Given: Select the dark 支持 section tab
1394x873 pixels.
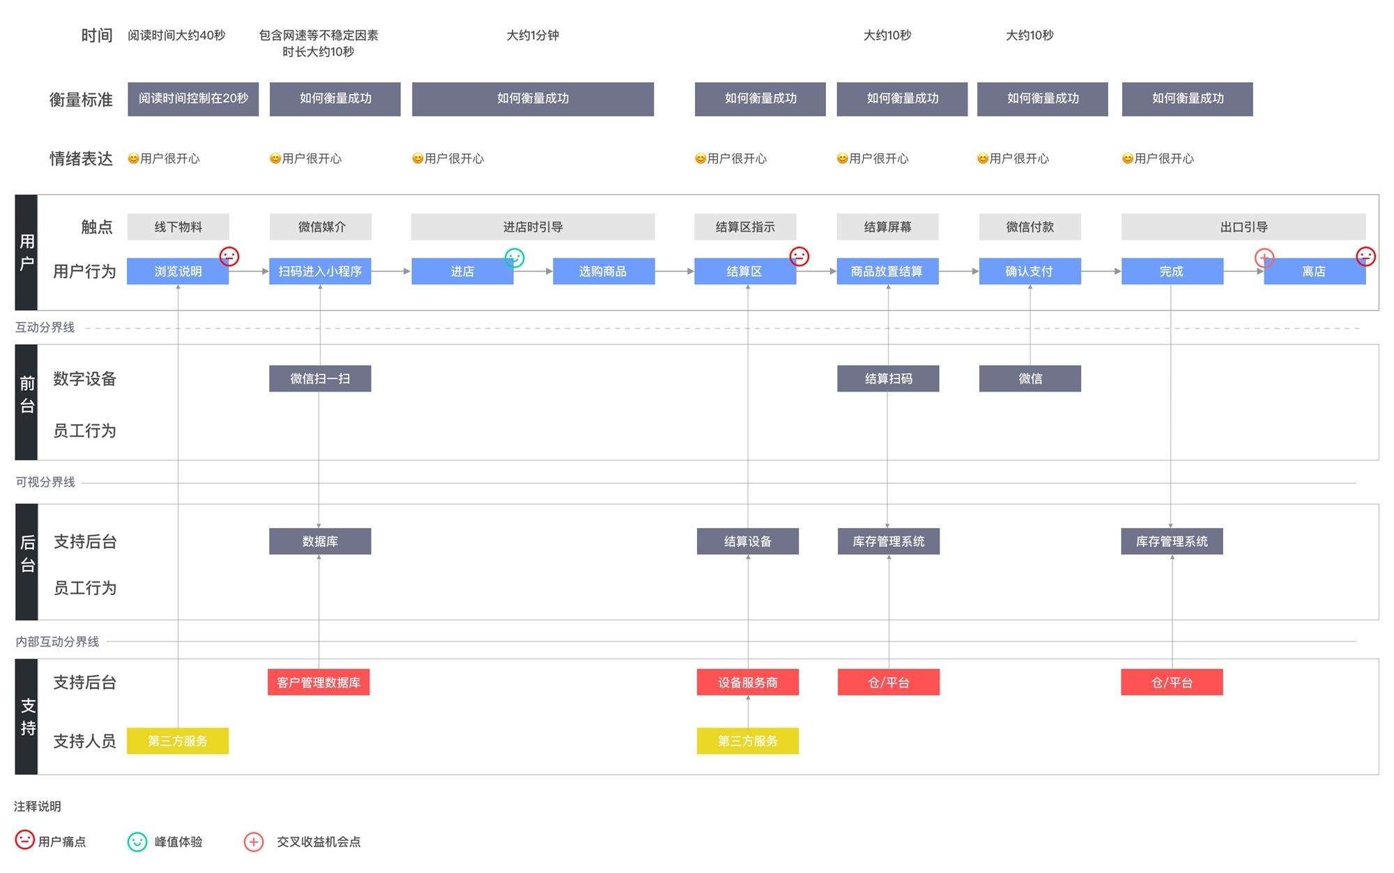Looking at the screenshot, I should tap(26, 716).
